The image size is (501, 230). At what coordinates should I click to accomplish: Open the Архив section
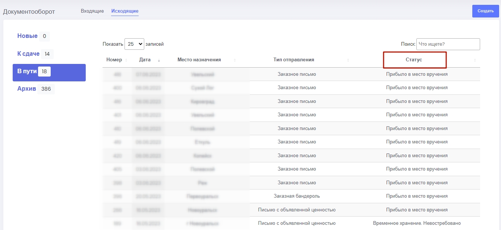26,89
